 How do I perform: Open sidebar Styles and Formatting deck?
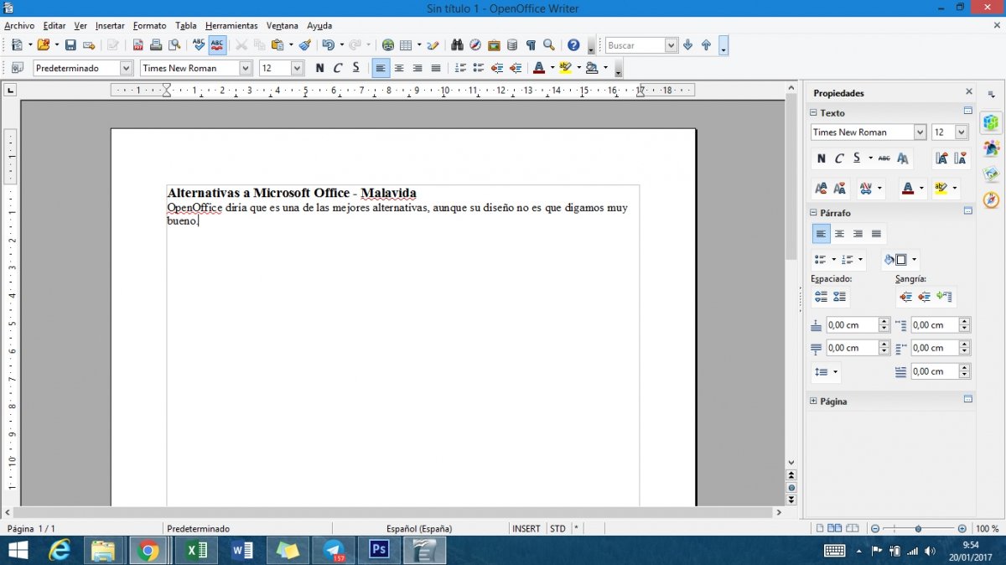[x=992, y=148]
